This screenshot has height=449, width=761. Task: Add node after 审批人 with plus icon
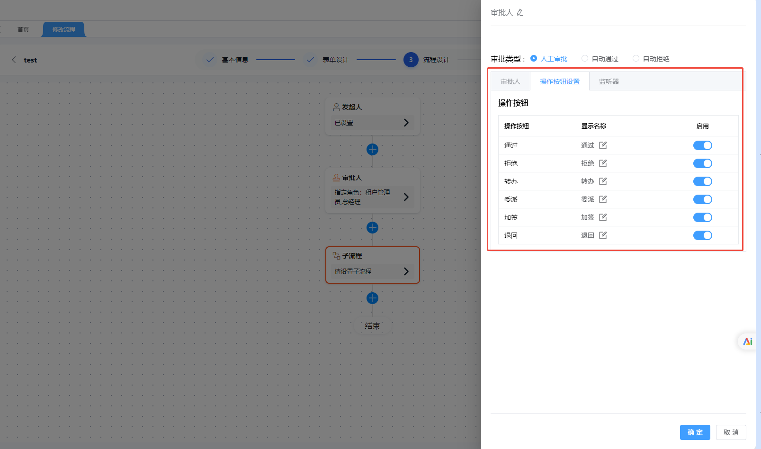coord(373,228)
